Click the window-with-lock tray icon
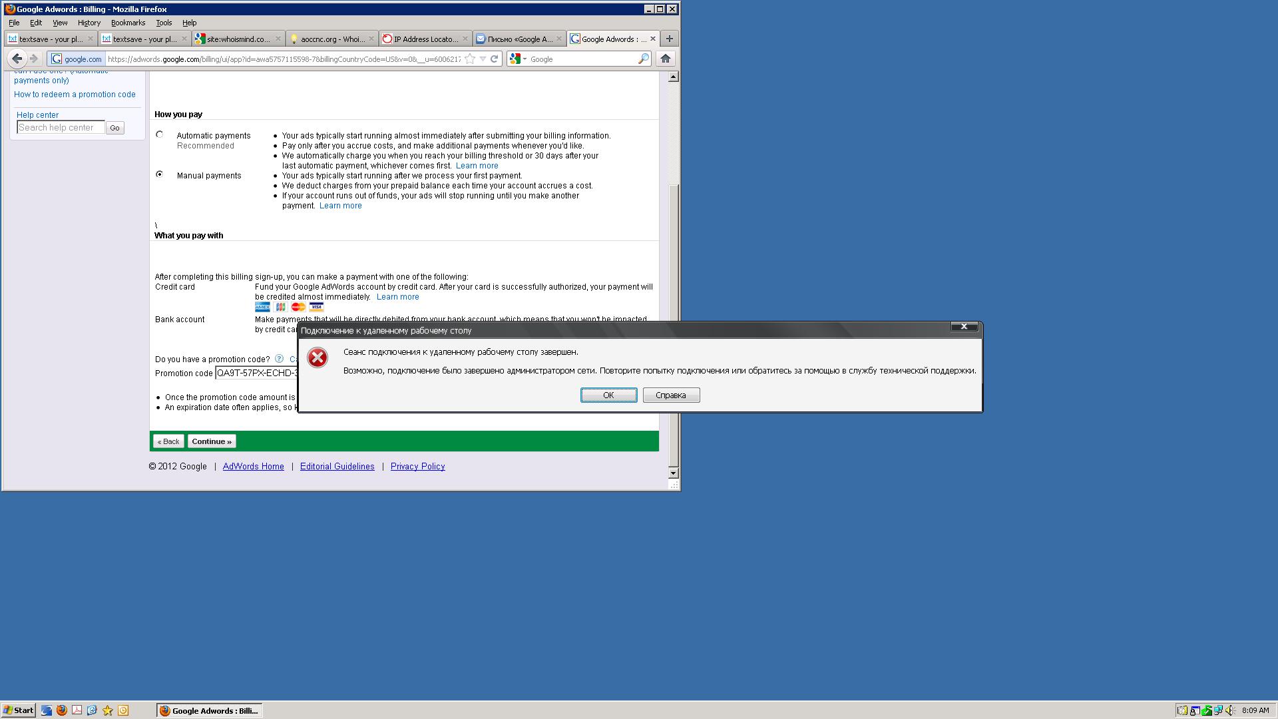1278x719 pixels. (1194, 710)
